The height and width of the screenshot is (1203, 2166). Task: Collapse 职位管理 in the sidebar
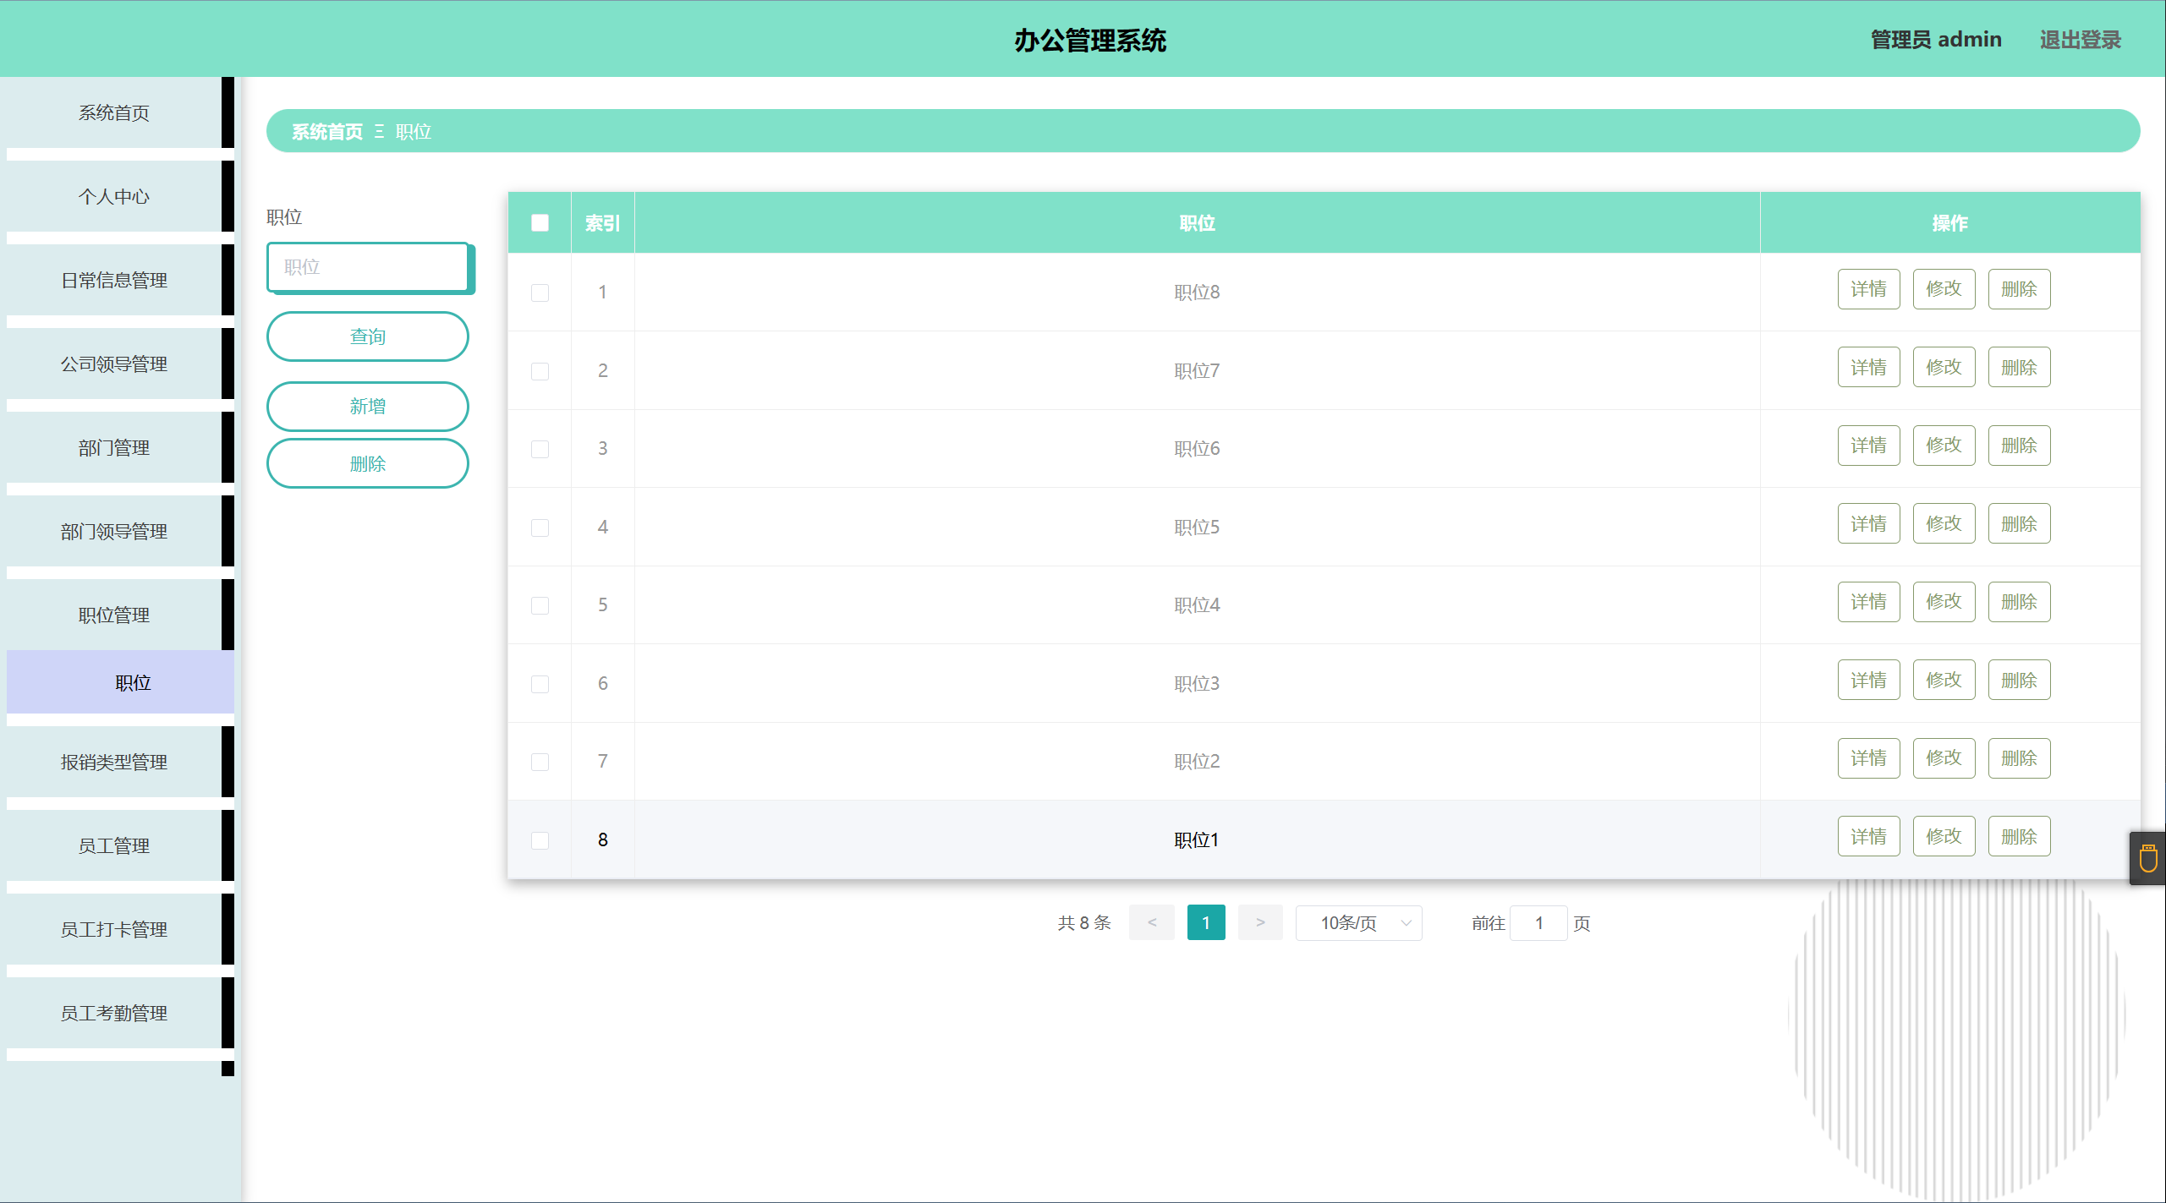pyautogui.click(x=114, y=615)
